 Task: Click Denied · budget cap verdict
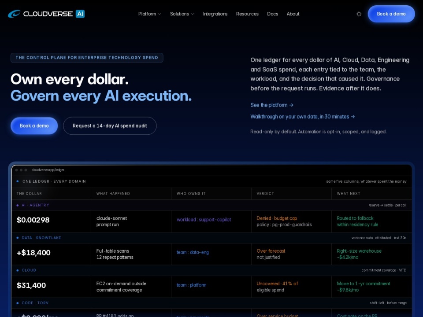pyautogui.click(x=277, y=218)
